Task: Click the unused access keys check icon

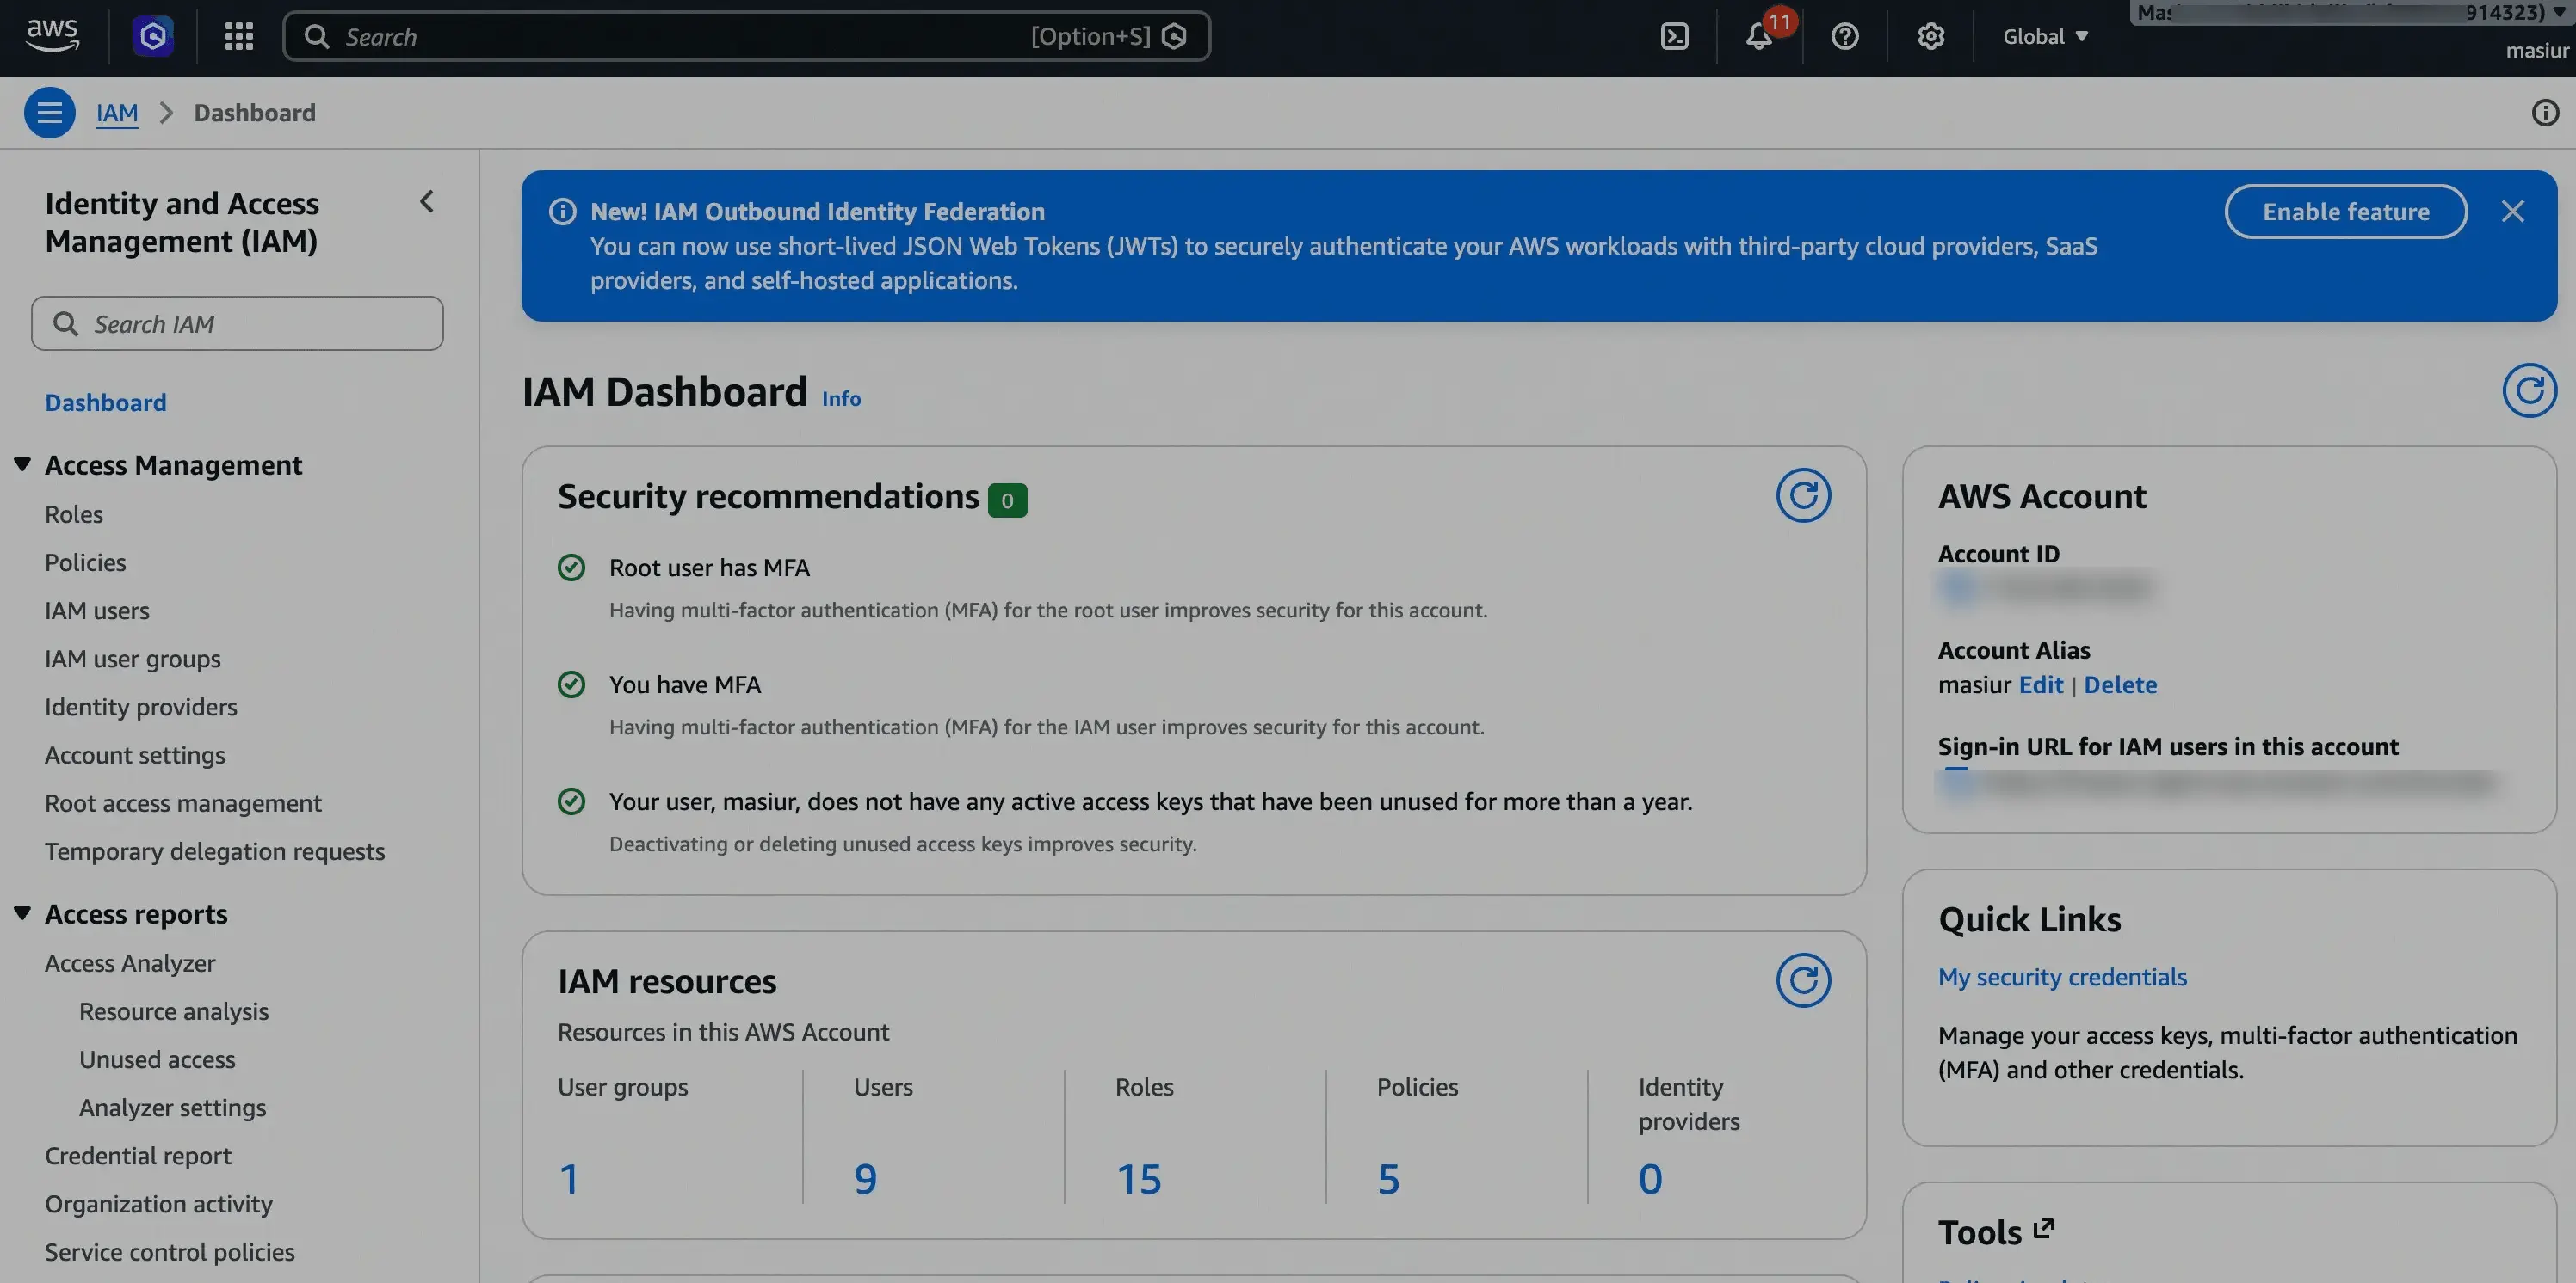Action: [x=571, y=801]
